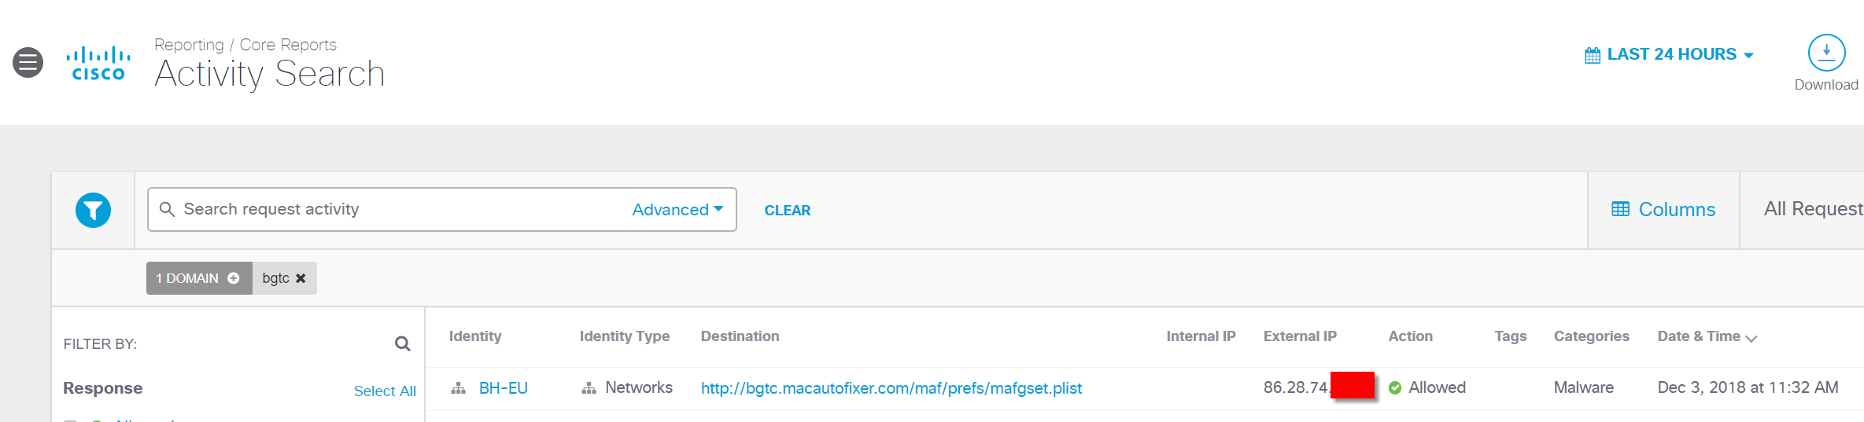Click into the Search request activity field
The width and height of the screenshot is (1864, 422).
pos(393,210)
